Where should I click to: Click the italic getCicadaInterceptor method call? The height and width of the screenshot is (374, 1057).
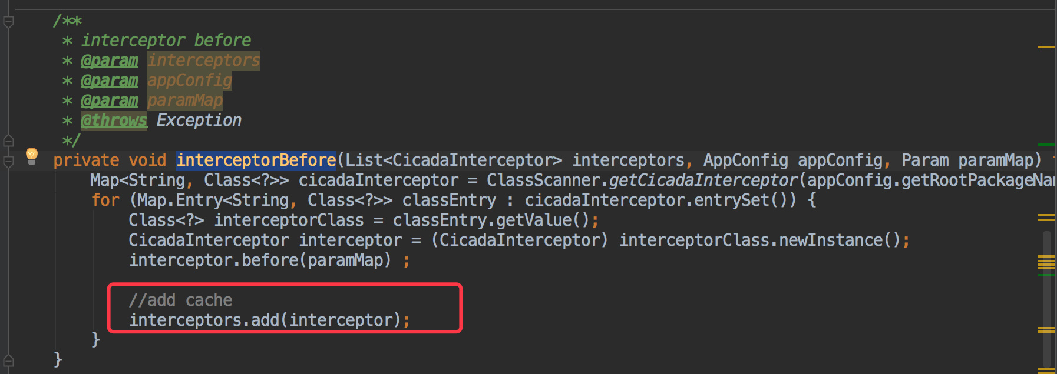pyautogui.click(x=703, y=180)
